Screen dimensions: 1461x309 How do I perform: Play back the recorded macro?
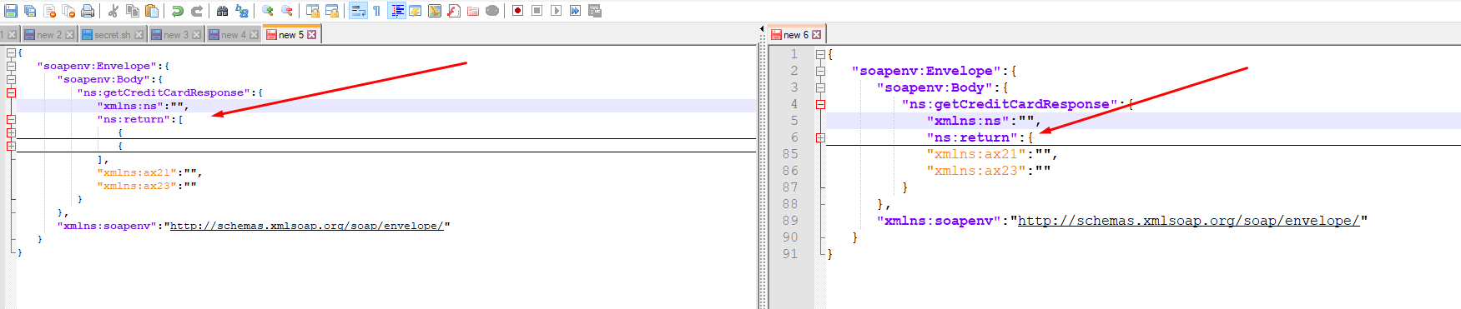pos(556,11)
